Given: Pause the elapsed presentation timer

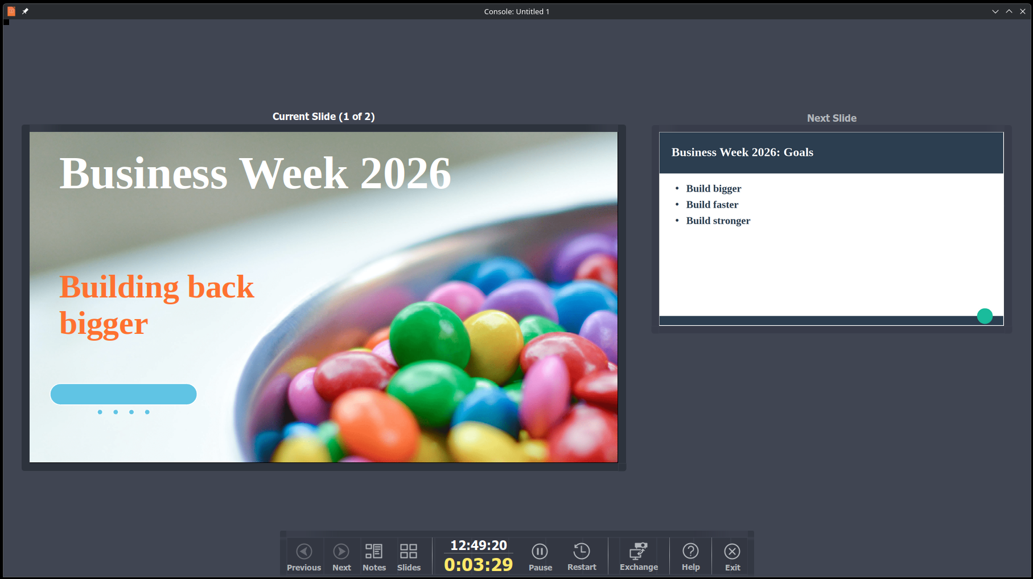Looking at the screenshot, I should (539, 551).
